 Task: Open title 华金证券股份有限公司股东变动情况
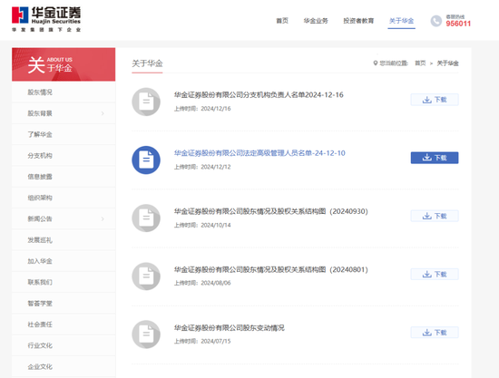tap(230, 328)
